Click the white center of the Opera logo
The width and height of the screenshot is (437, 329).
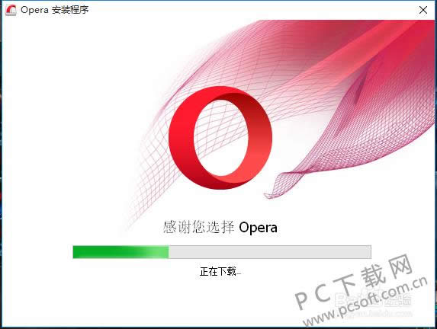tap(220, 138)
